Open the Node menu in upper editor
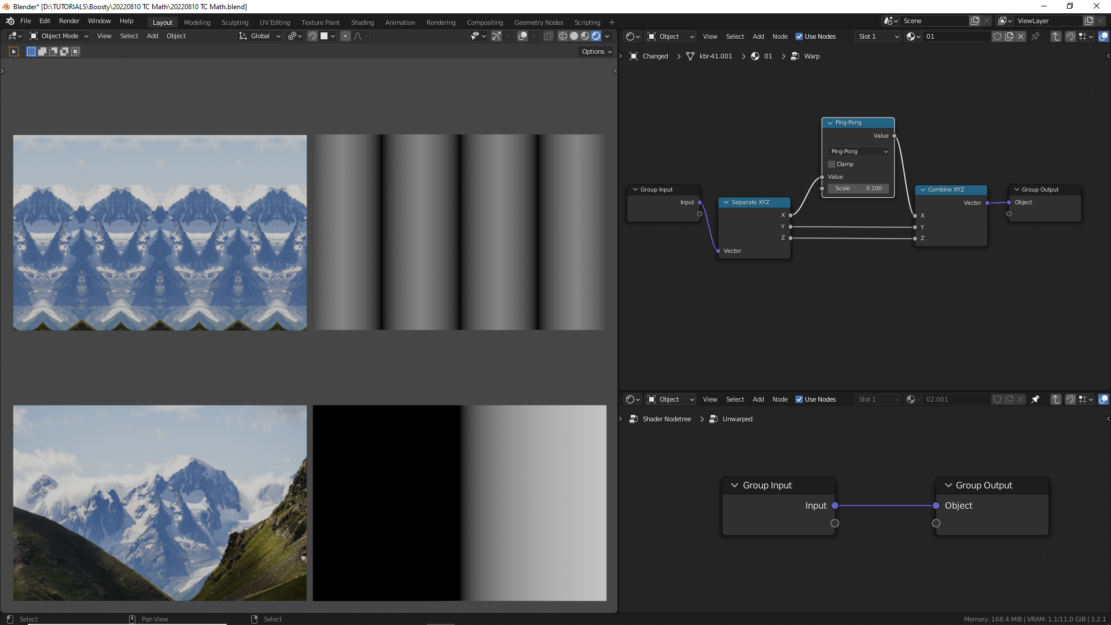The height and width of the screenshot is (625, 1111). [779, 36]
